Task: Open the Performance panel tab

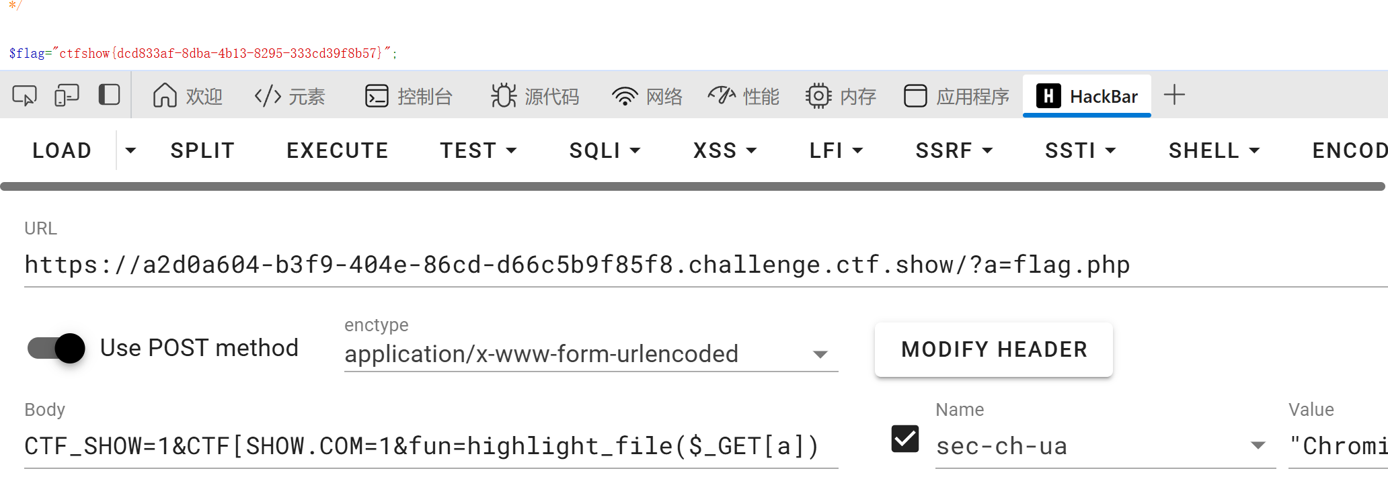Action: (x=744, y=96)
